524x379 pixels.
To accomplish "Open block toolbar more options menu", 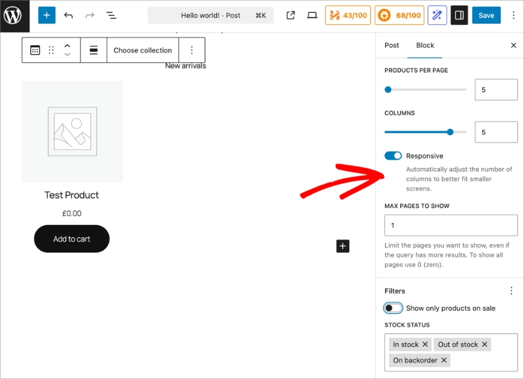I will [191, 50].
